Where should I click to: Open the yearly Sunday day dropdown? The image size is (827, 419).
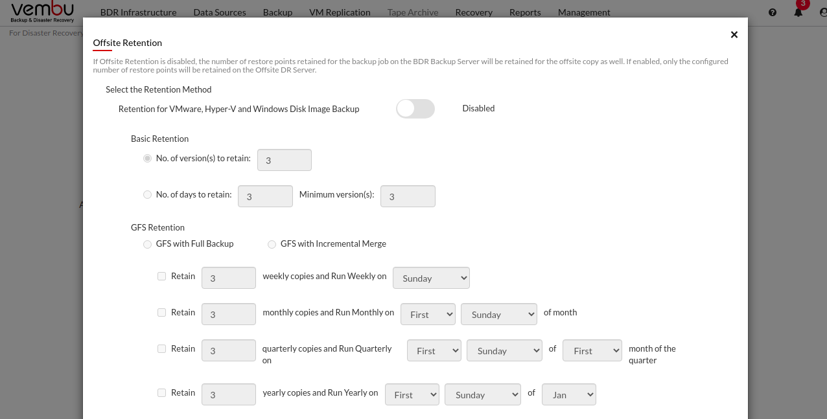click(483, 394)
